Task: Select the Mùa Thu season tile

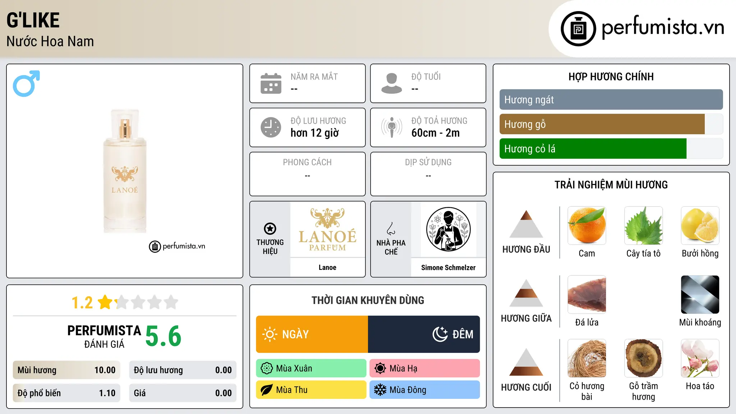Action: click(x=311, y=390)
